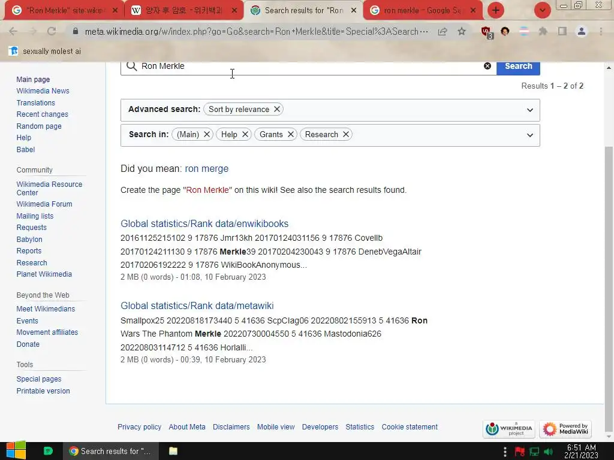Screen dimensions: 614x460
Task: Open File Explorer folder in taskbar
Action: tap(173, 451)
